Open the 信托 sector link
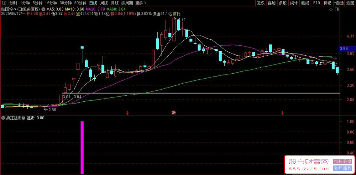 (x=177, y=13)
